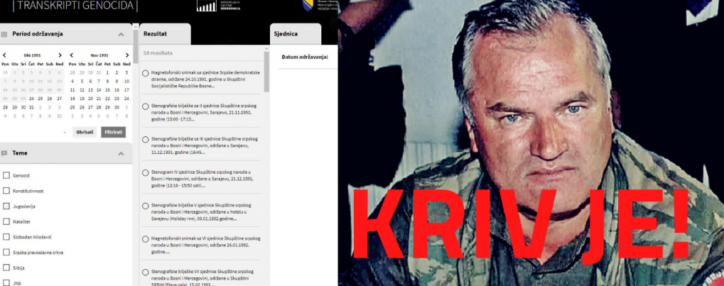Screen dimensions: 724x286
Task: Click the Filtrirati button
Action: coord(113,133)
